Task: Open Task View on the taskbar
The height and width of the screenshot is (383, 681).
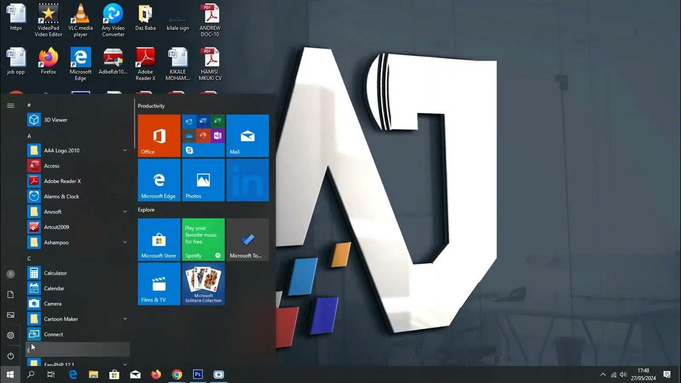Action: click(51, 374)
